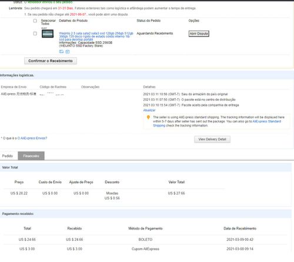
Task: Open the Weijinto 2.5 sata SSD product link
Action: click(x=96, y=37)
